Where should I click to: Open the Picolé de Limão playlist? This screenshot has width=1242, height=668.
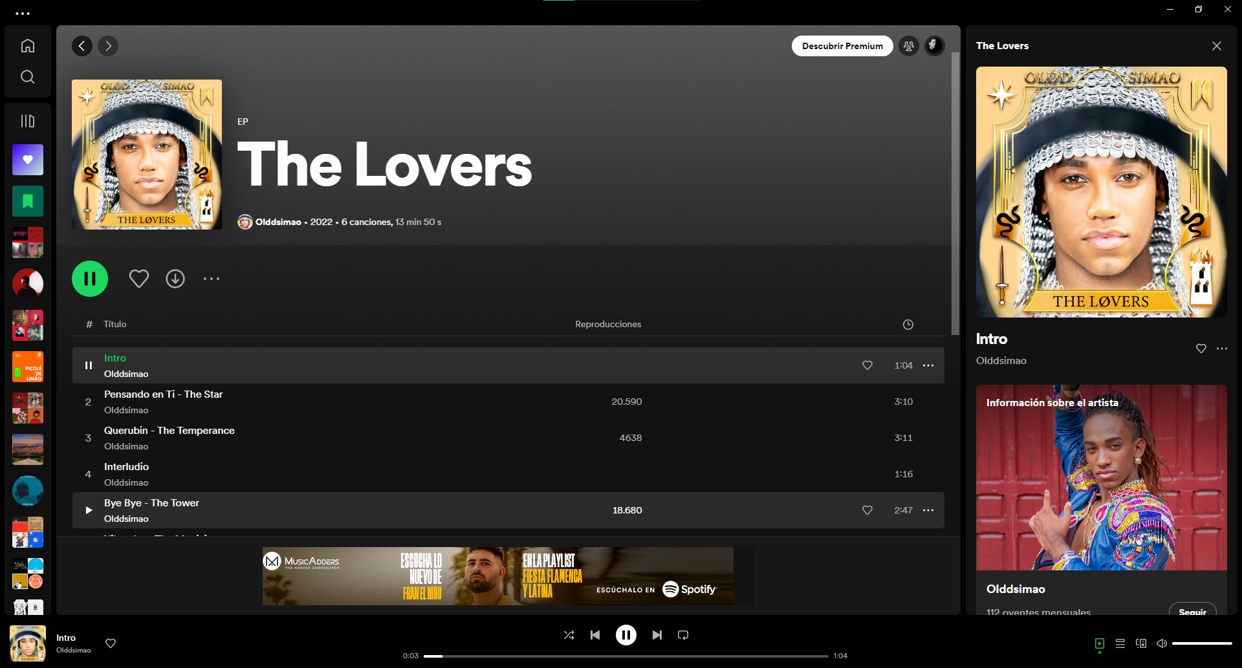click(28, 367)
